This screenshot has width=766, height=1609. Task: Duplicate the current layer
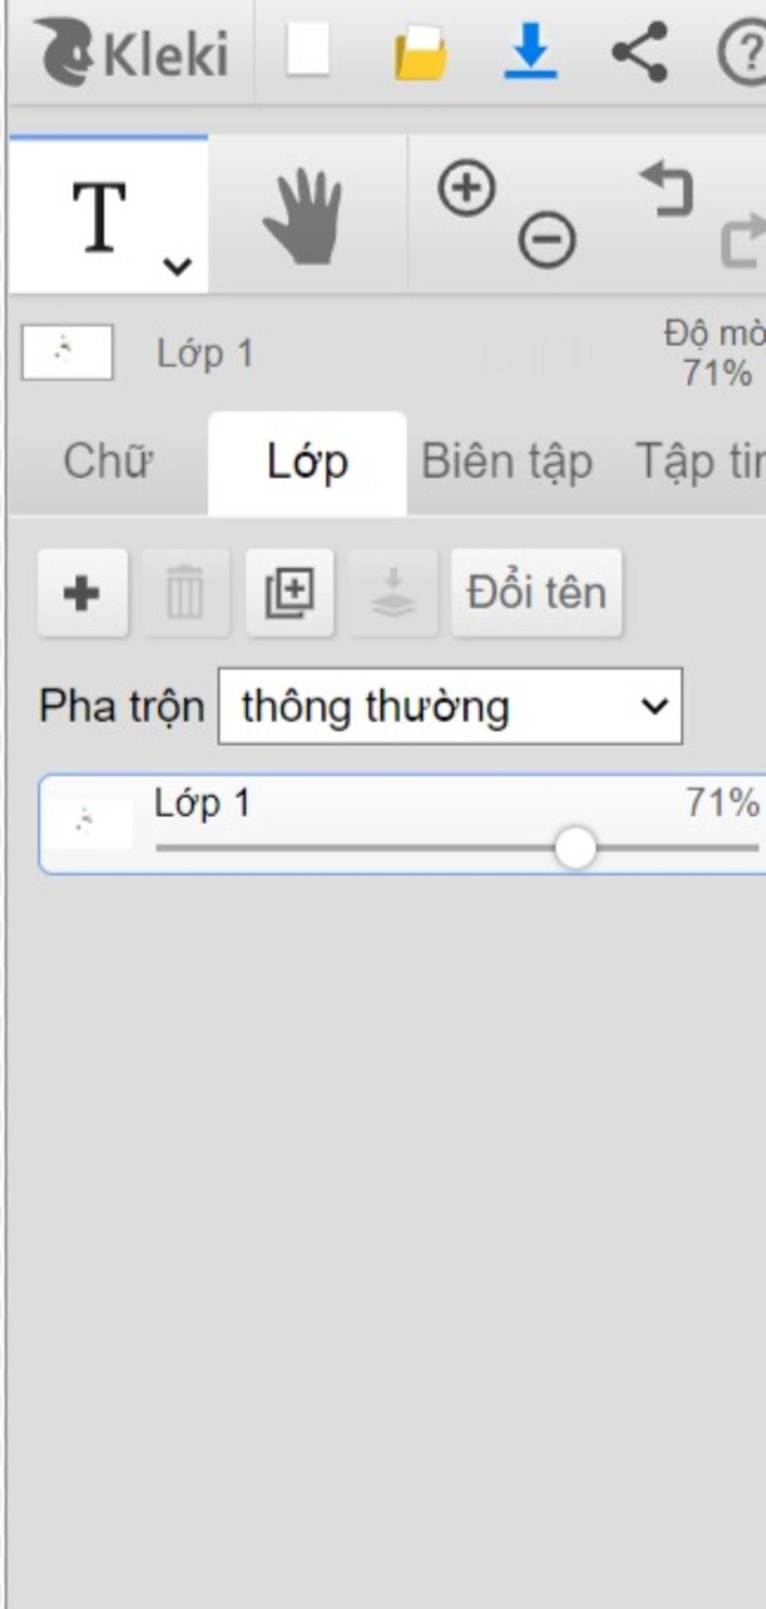click(289, 593)
